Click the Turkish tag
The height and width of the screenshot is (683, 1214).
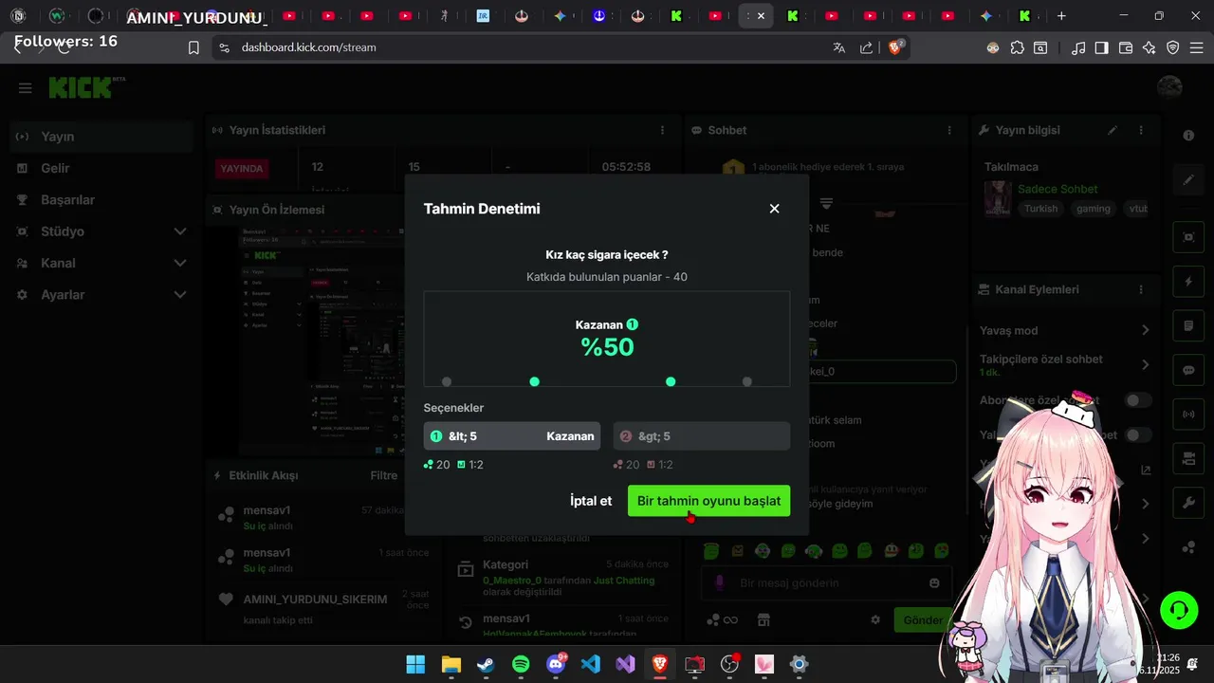coord(1040,209)
